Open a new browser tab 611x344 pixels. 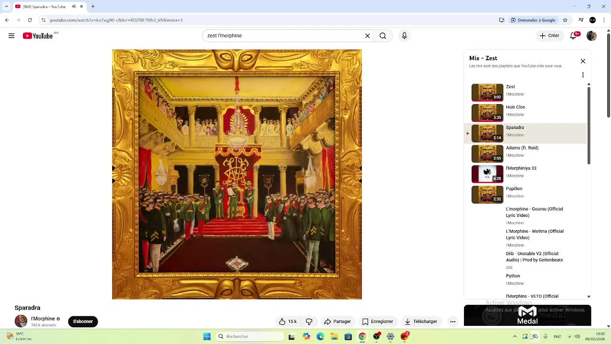point(93,7)
